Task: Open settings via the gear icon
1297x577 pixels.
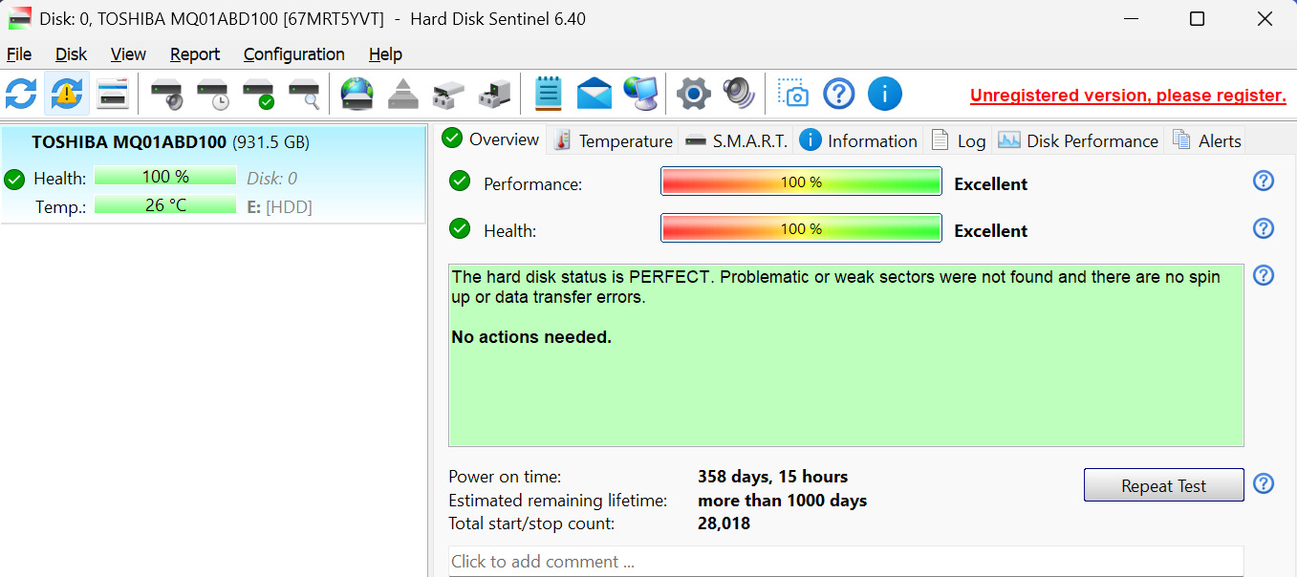Action: pyautogui.click(x=693, y=94)
